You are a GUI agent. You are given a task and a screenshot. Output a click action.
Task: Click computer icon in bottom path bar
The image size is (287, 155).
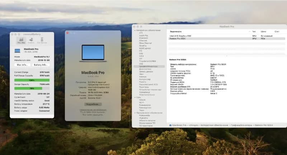pos(170,125)
